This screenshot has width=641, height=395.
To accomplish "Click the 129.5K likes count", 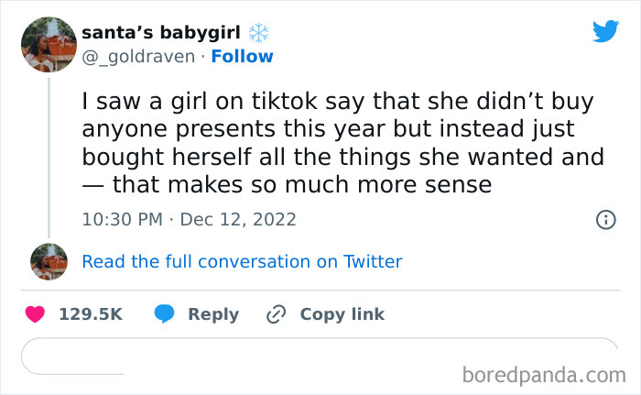I will point(90,314).
